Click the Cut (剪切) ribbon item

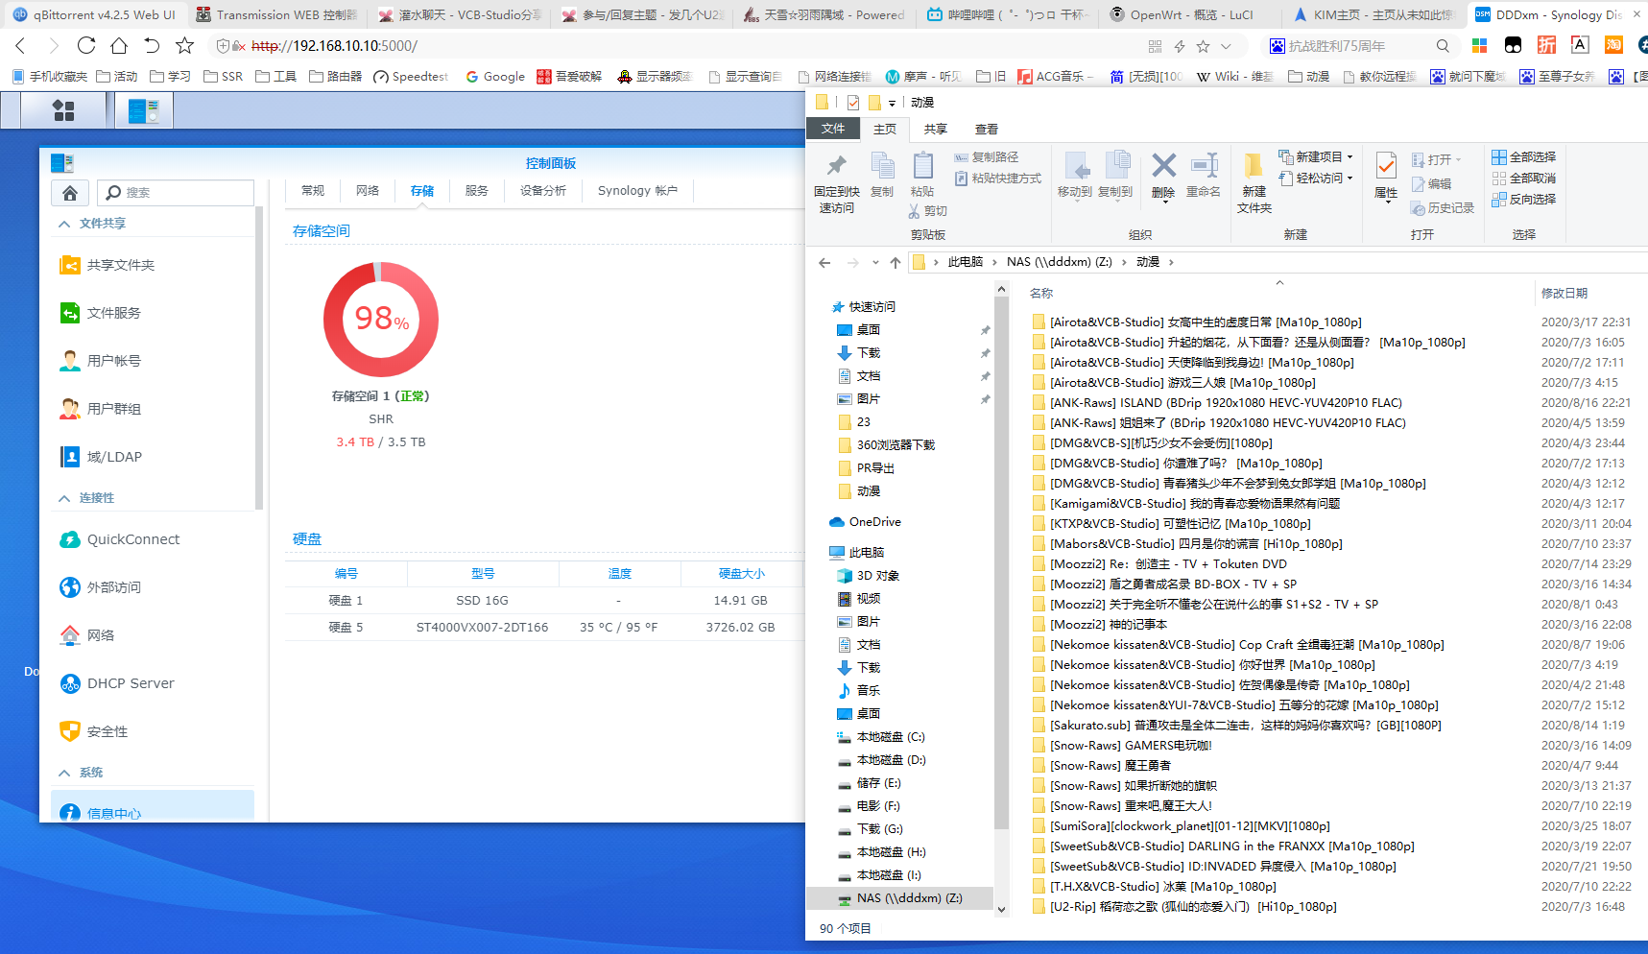(x=927, y=211)
